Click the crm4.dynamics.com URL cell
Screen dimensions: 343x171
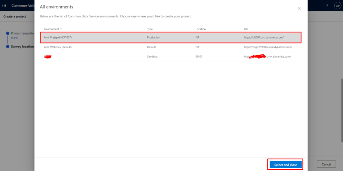click(267, 57)
